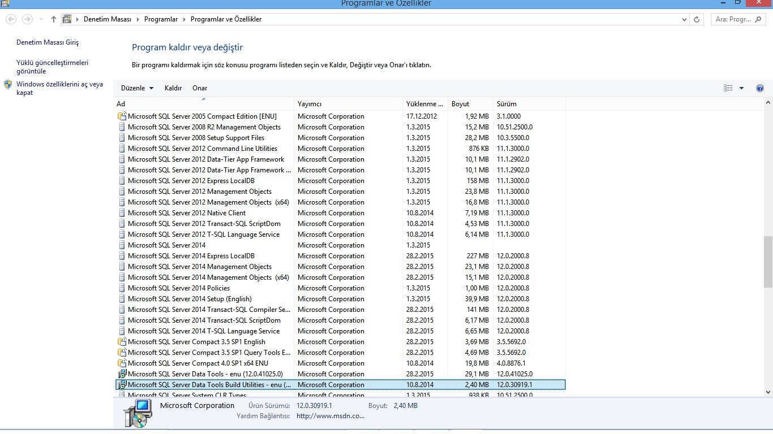773x434 pixels.
Task: Click icon of SQL Server 2014 Setup (English)
Action: [x=122, y=299]
